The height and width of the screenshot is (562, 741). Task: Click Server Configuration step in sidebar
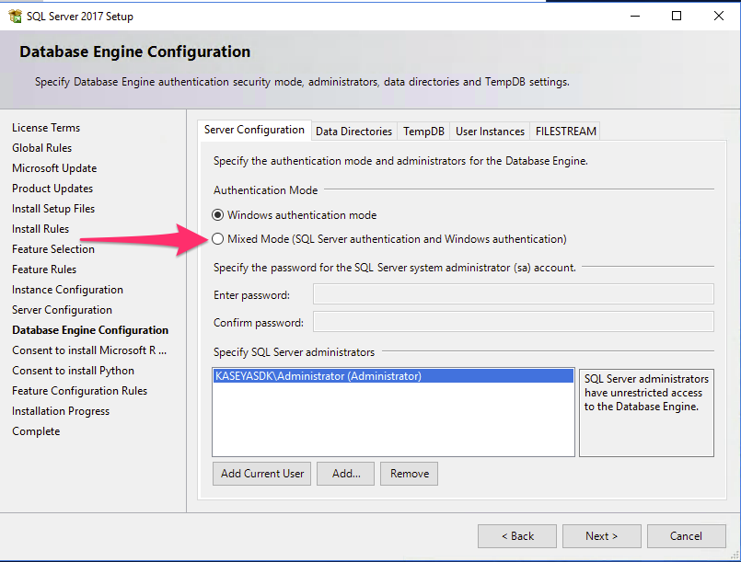click(x=62, y=310)
